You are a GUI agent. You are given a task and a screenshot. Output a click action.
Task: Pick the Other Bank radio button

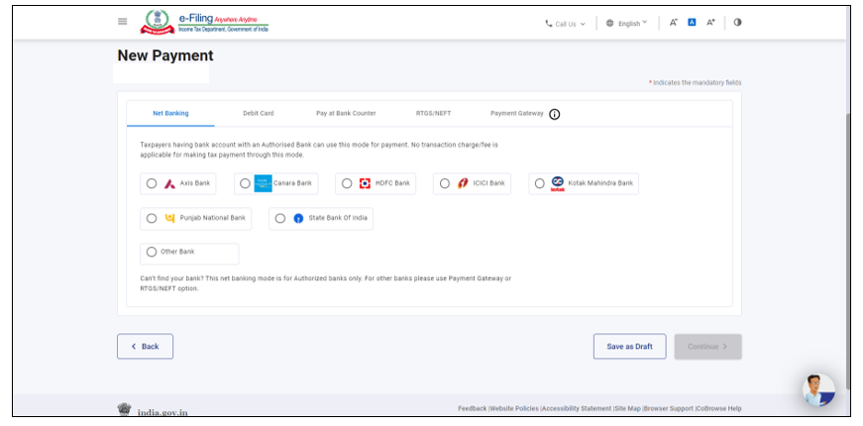click(x=152, y=253)
